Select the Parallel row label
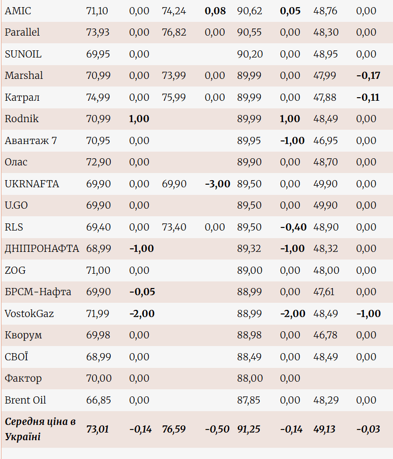The image size is (393, 459). pos(22,33)
